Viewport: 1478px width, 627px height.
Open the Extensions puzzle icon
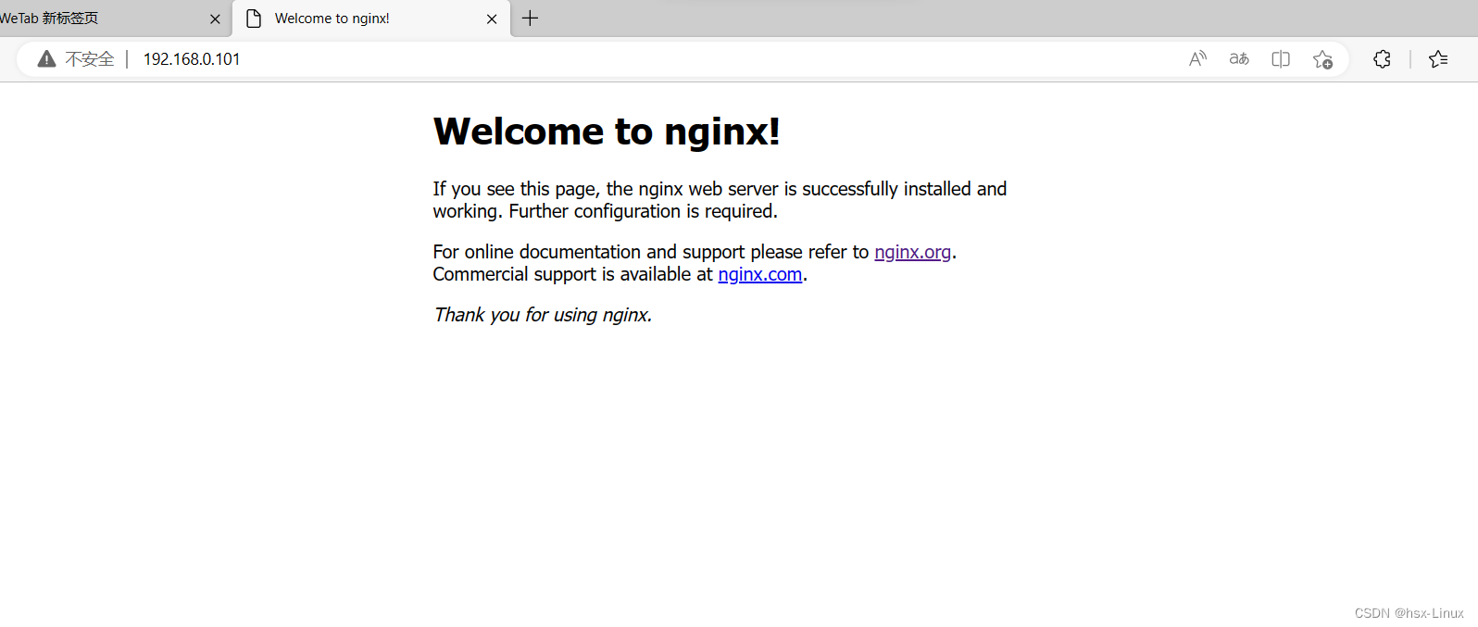point(1382,59)
